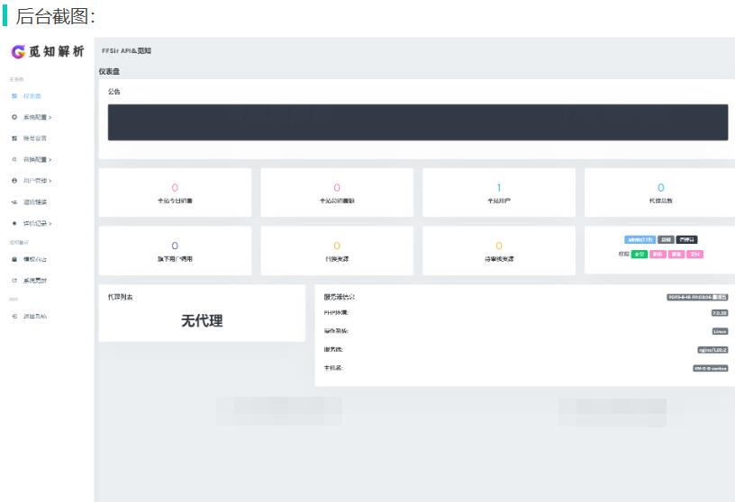Viewport: 735px width, 502px height.
Task: Expand the 用户管理 submenu chevron
Action: tap(50, 181)
